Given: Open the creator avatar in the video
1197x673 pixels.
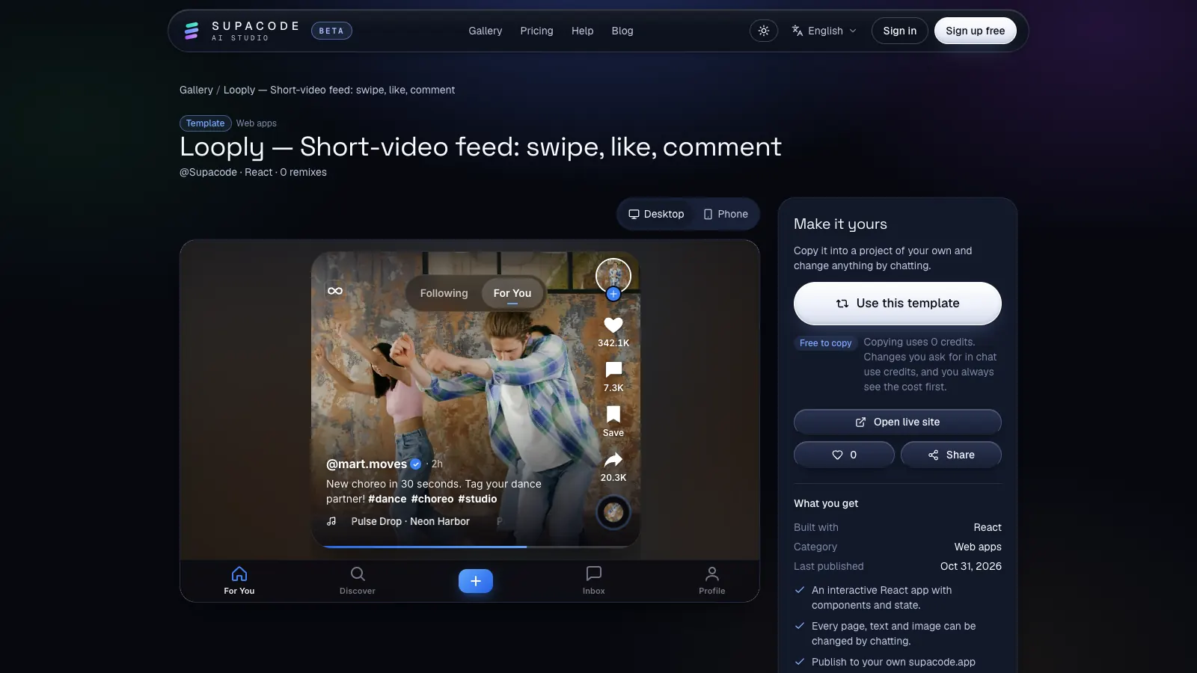Looking at the screenshot, I should (613, 275).
